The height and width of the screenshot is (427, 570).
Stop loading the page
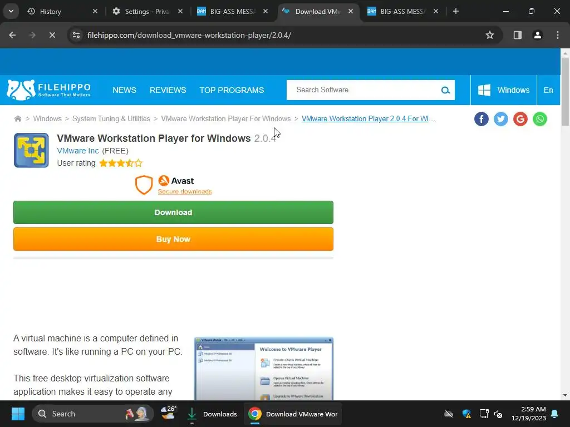[52, 35]
